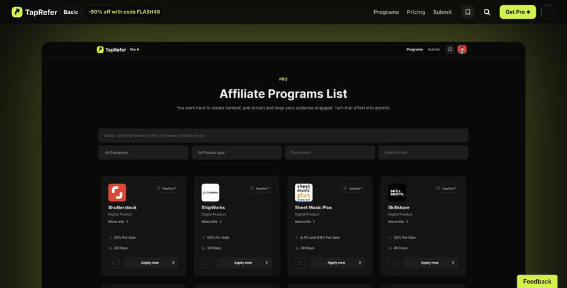Select Submit in inner preview header
This screenshot has width=567, height=288.
pyautogui.click(x=433, y=50)
